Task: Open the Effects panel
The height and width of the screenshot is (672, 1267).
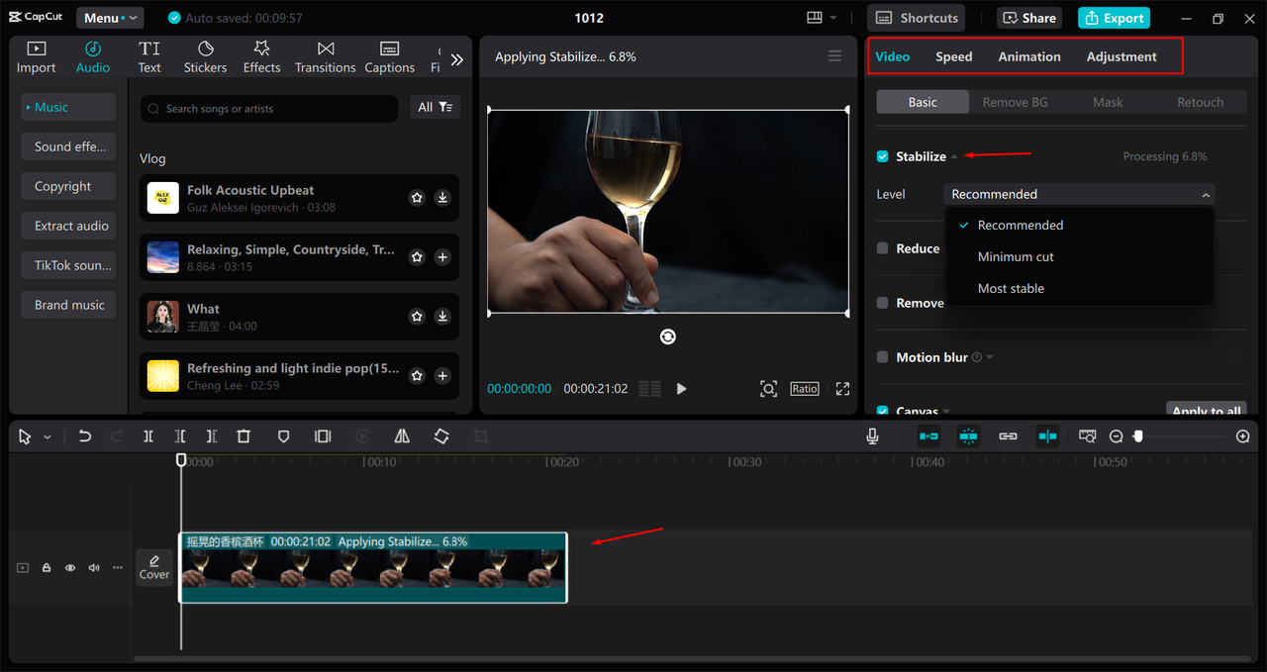Action: 261,57
